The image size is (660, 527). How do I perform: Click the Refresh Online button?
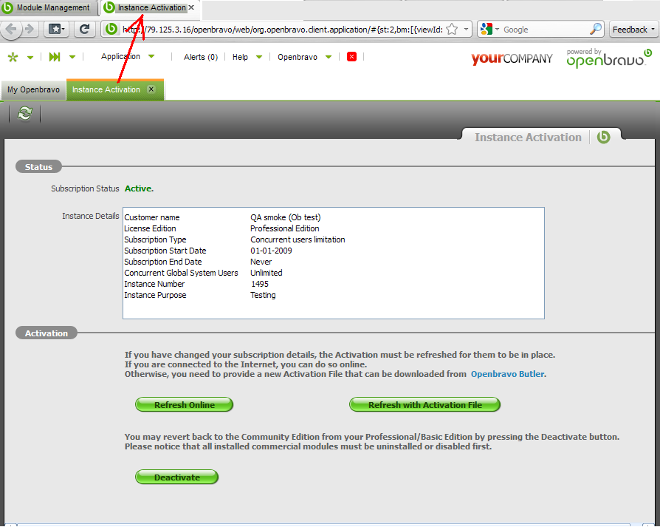(x=185, y=405)
